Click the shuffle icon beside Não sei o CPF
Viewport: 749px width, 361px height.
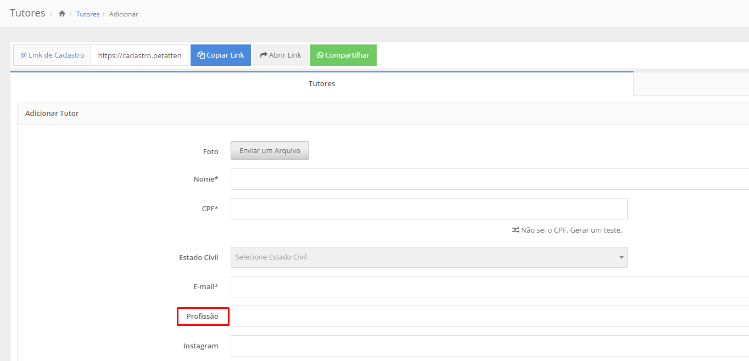coord(515,230)
